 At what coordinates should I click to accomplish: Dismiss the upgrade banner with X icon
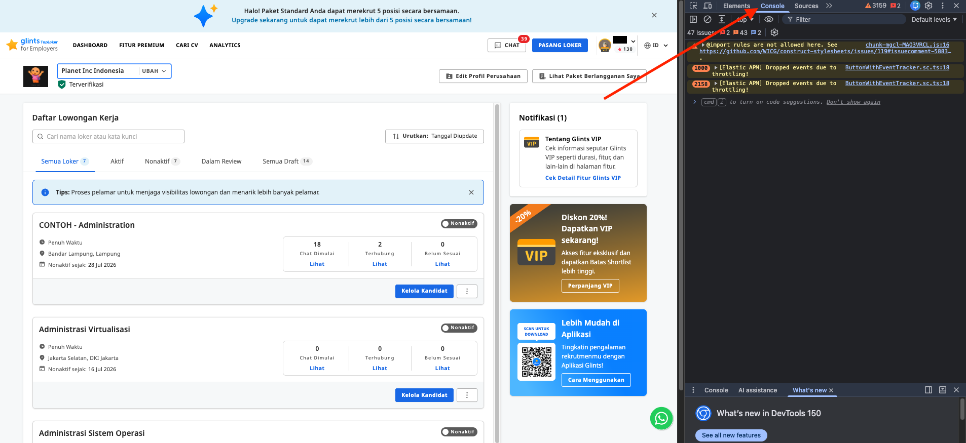pyautogui.click(x=654, y=15)
